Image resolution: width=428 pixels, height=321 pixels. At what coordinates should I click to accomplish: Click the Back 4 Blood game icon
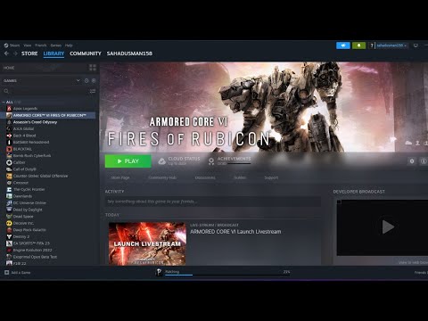(9, 136)
